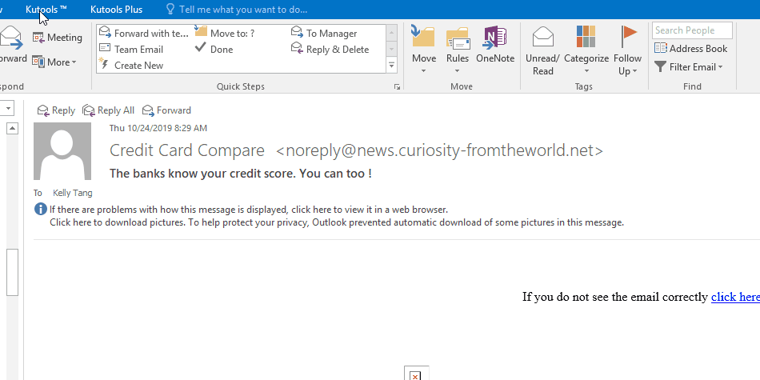Run the Done quick step
The width and height of the screenshot is (760, 380).
click(x=214, y=49)
